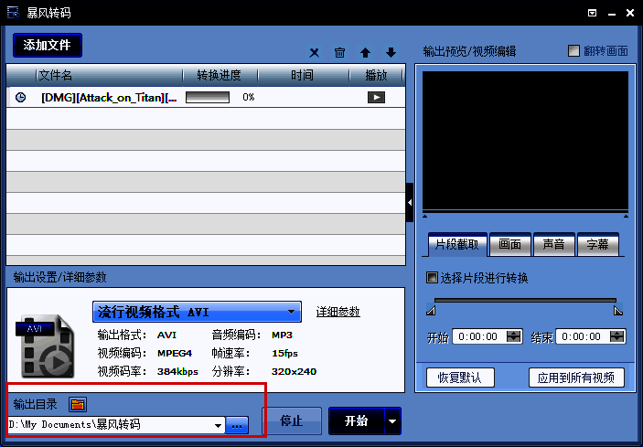This screenshot has height=447, width=643.
Task: Switch to the 画面 tab
Action: click(509, 245)
